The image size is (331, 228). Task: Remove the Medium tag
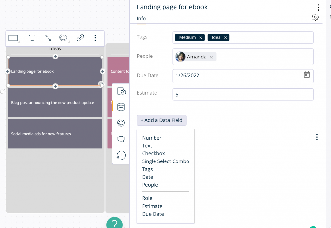[x=201, y=38]
